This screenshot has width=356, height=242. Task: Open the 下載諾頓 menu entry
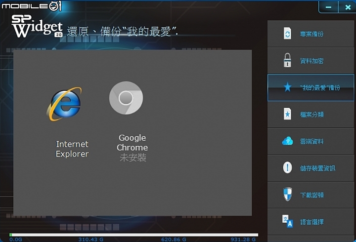tap(311, 195)
